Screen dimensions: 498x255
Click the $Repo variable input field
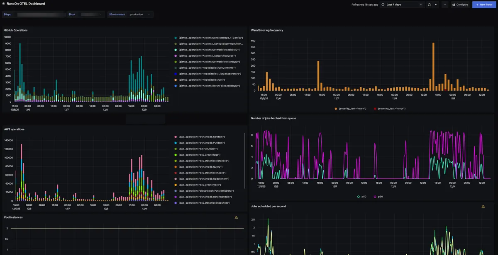pyautogui.click(x=39, y=14)
